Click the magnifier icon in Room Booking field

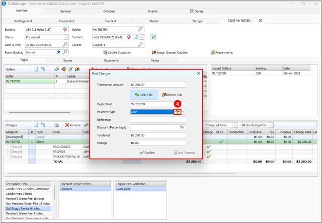pos(65,52)
